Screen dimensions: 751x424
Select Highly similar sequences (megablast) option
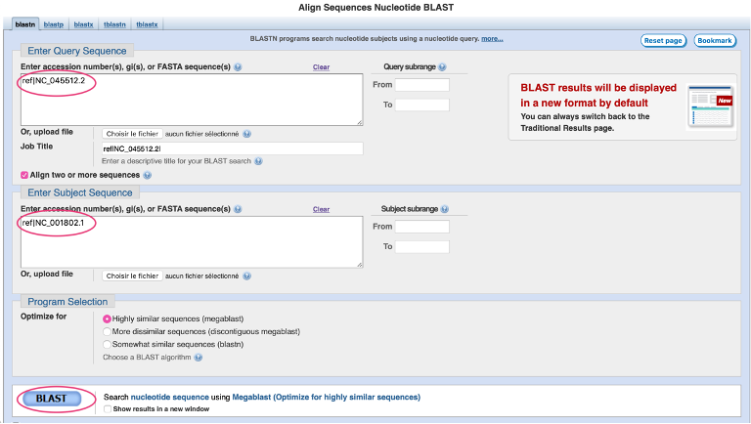click(x=107, y=319)
